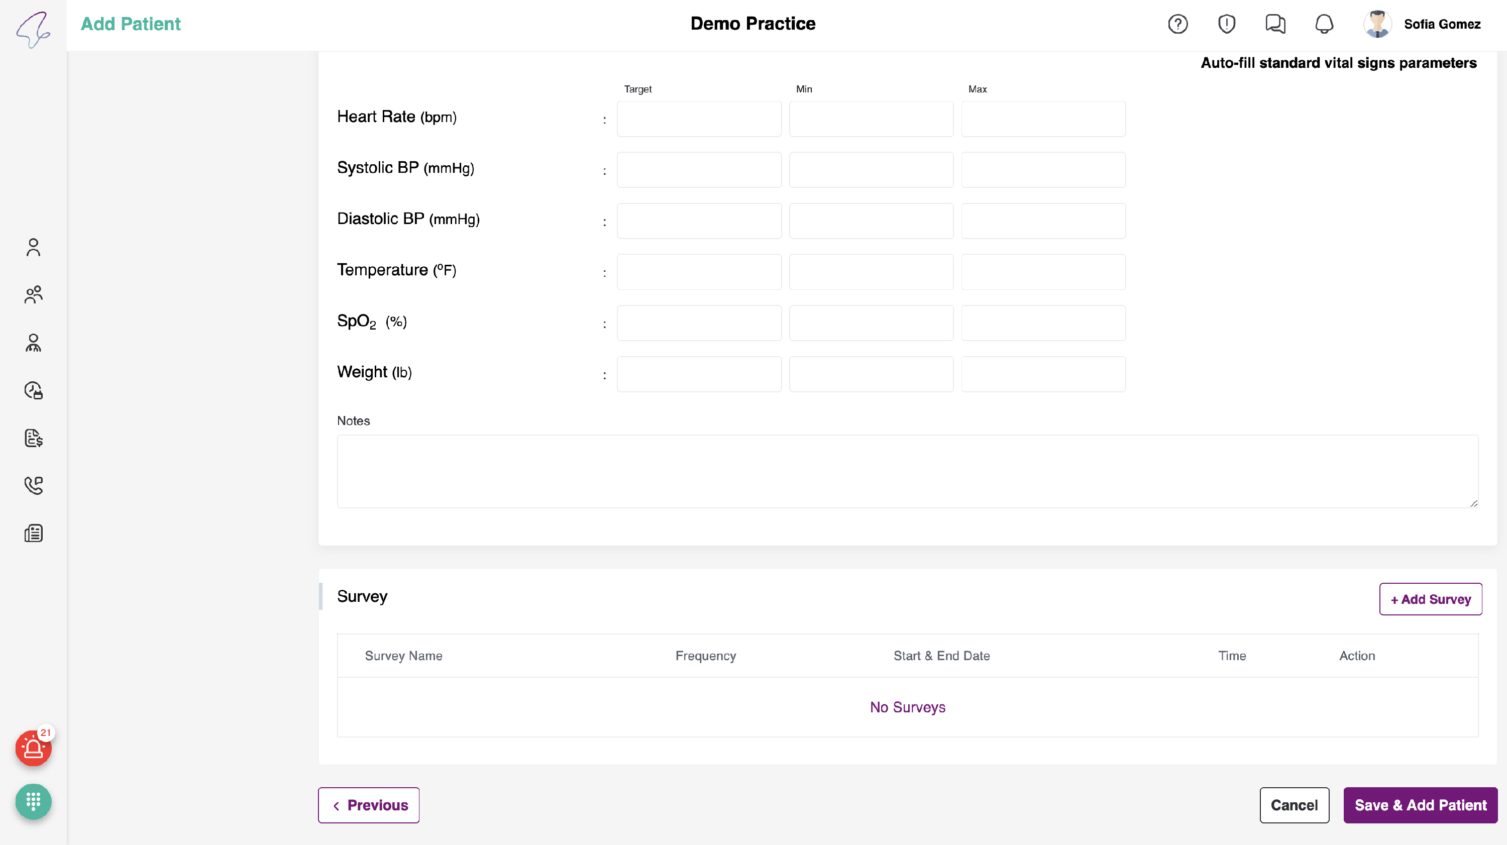Viewport: 1507px width, 845px height.
Task: Click the + Add Survey button
Action: tap(1430, 599)
